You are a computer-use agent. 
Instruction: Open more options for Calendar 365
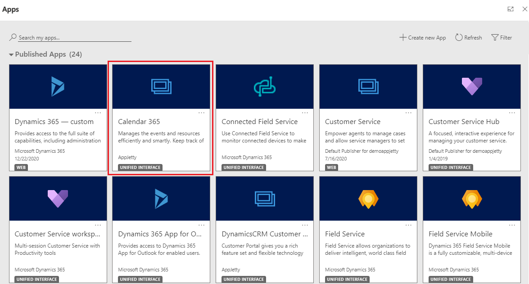(201, 113)
